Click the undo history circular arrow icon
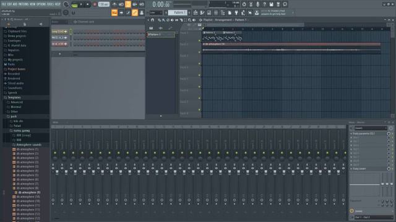Image resolution: width=396 pixels, height=222 pixels. point(244,4)
